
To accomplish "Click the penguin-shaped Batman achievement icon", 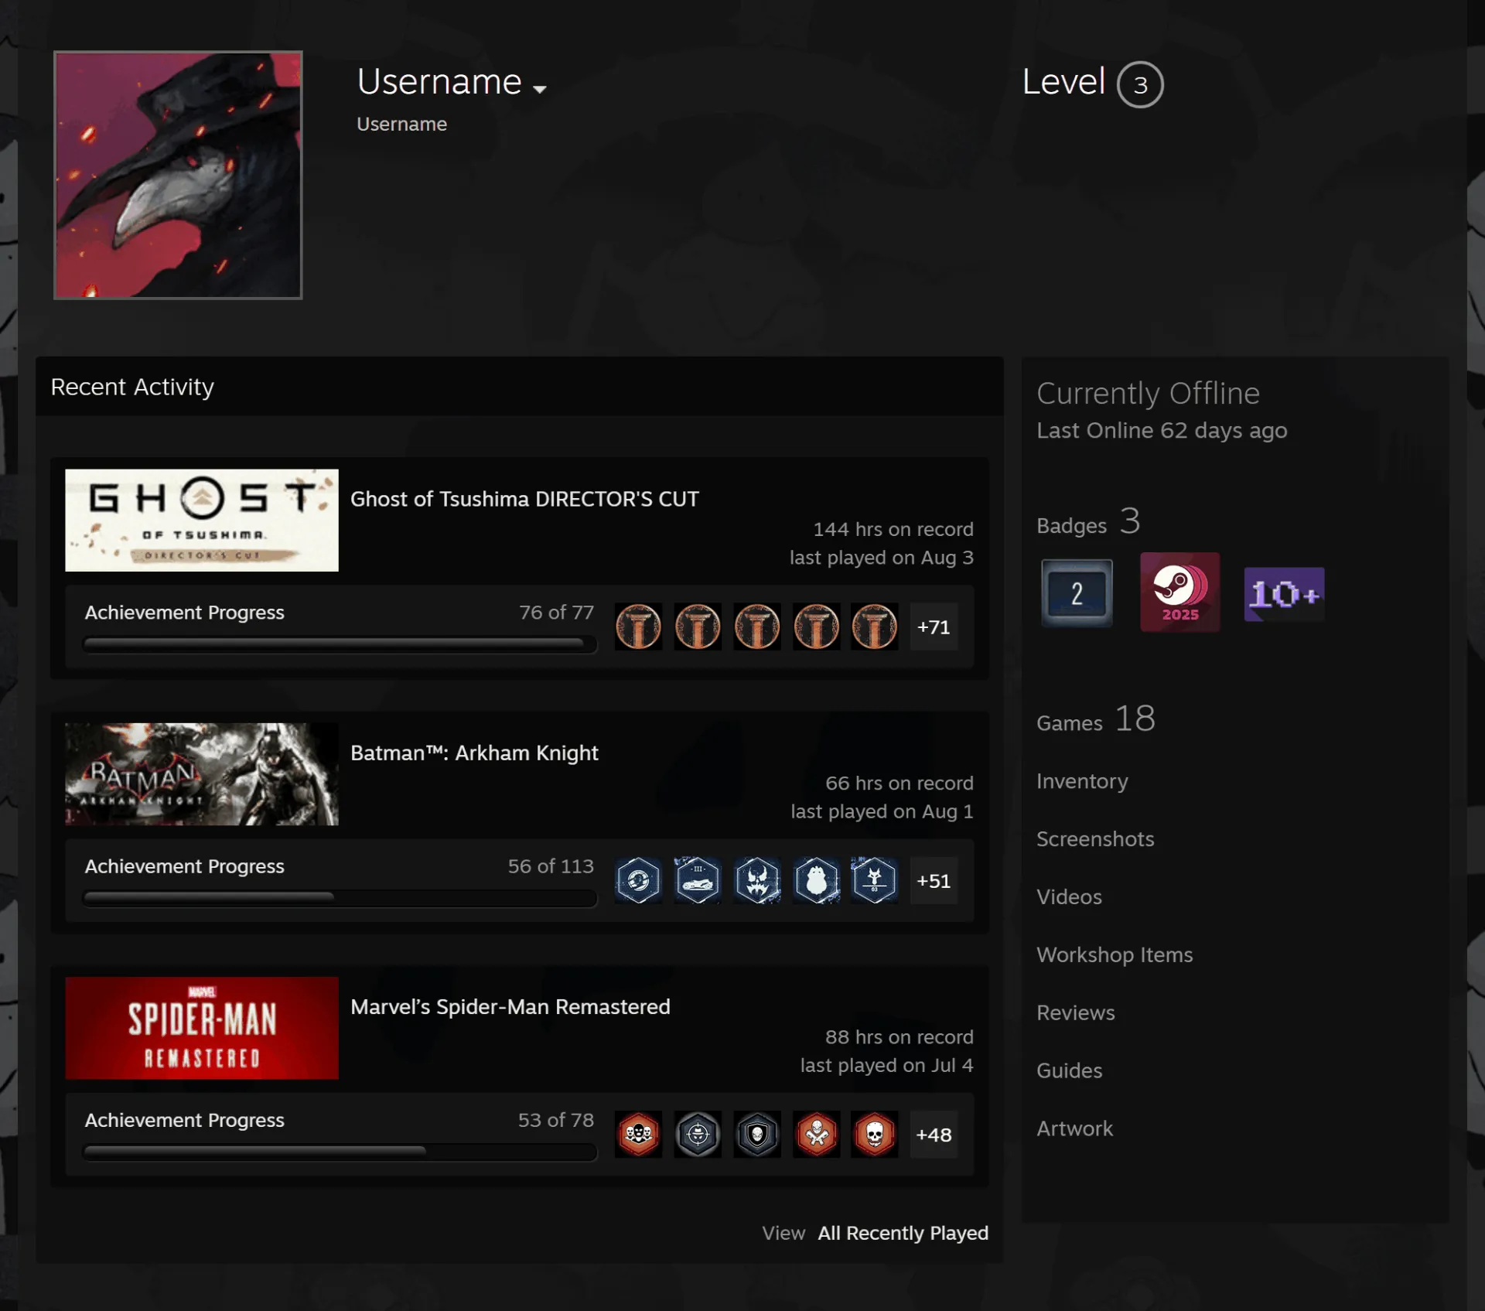I will point(817,880).
